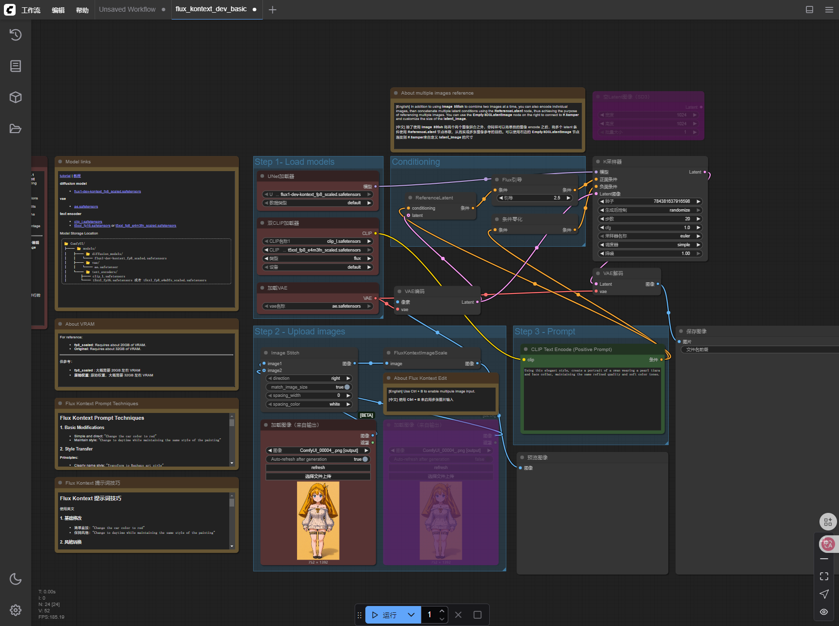This screenshot has width=839, height=626.
Task: Click the 降噪 1.00 slider widget
Action: point(650,254)
